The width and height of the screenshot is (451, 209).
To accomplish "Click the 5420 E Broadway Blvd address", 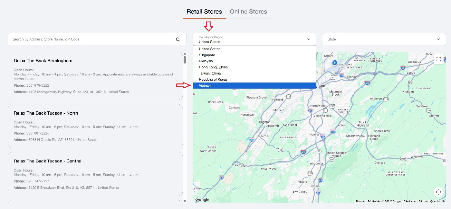I will 74,187.
